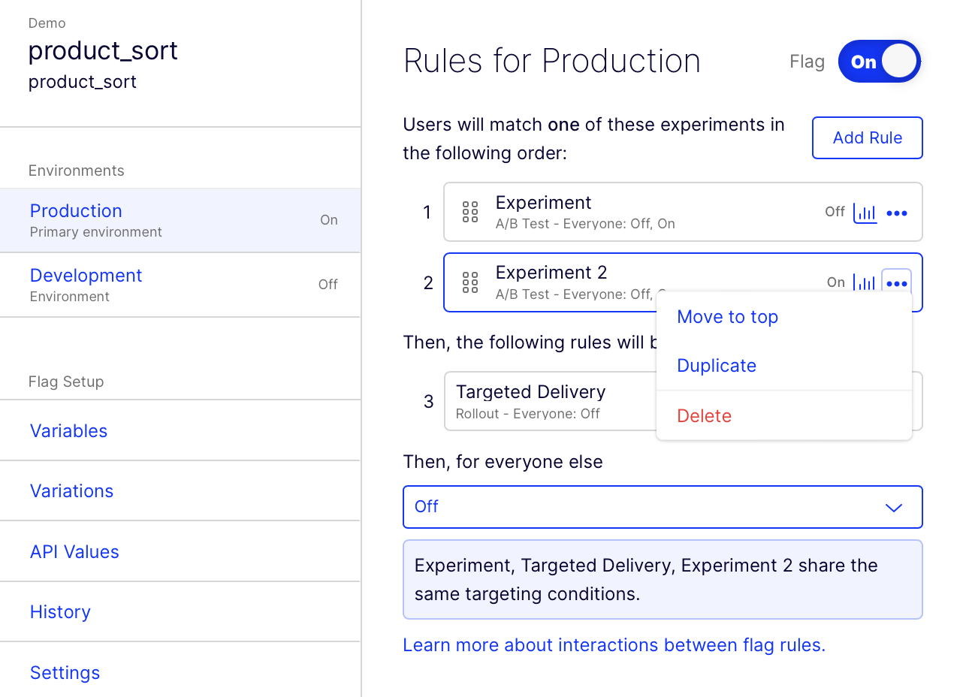Open the Variables page

coord(68,431)
